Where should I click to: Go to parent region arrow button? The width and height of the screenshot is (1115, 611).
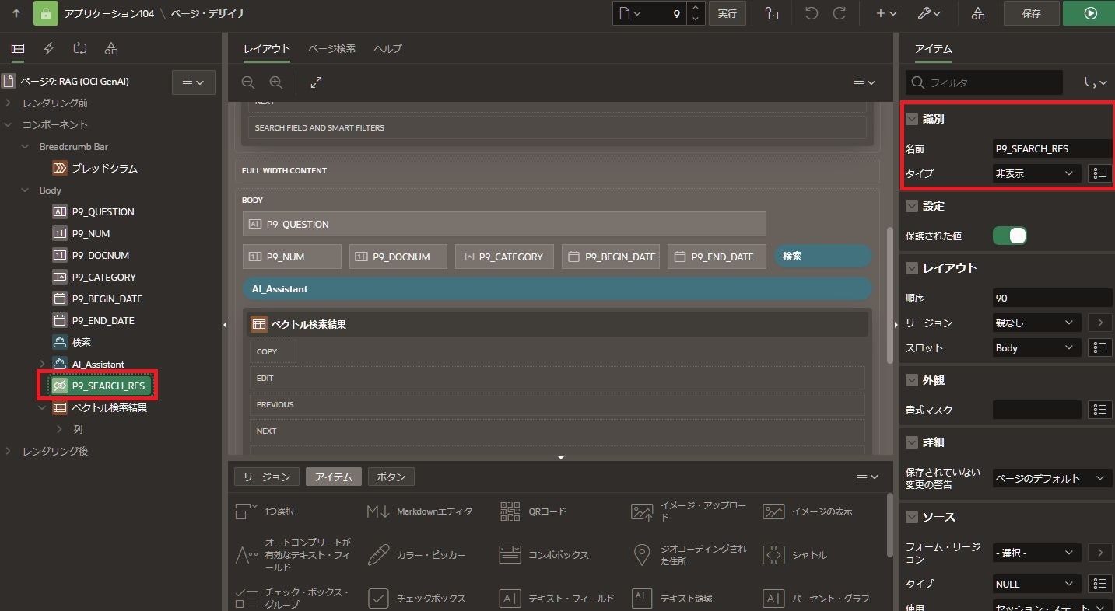pos(1099,323)
